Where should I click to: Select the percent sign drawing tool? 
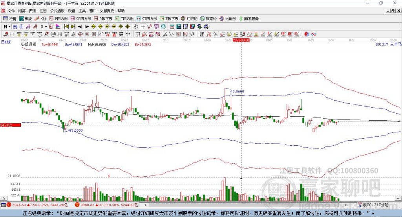click(216, 34)
